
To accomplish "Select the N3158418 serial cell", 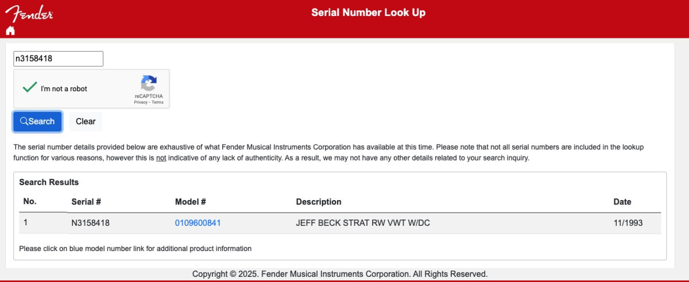I will [x=90, y=223].
